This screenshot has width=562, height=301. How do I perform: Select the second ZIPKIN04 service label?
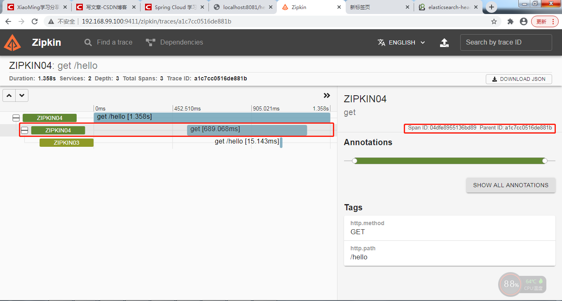tap(58, 130)
